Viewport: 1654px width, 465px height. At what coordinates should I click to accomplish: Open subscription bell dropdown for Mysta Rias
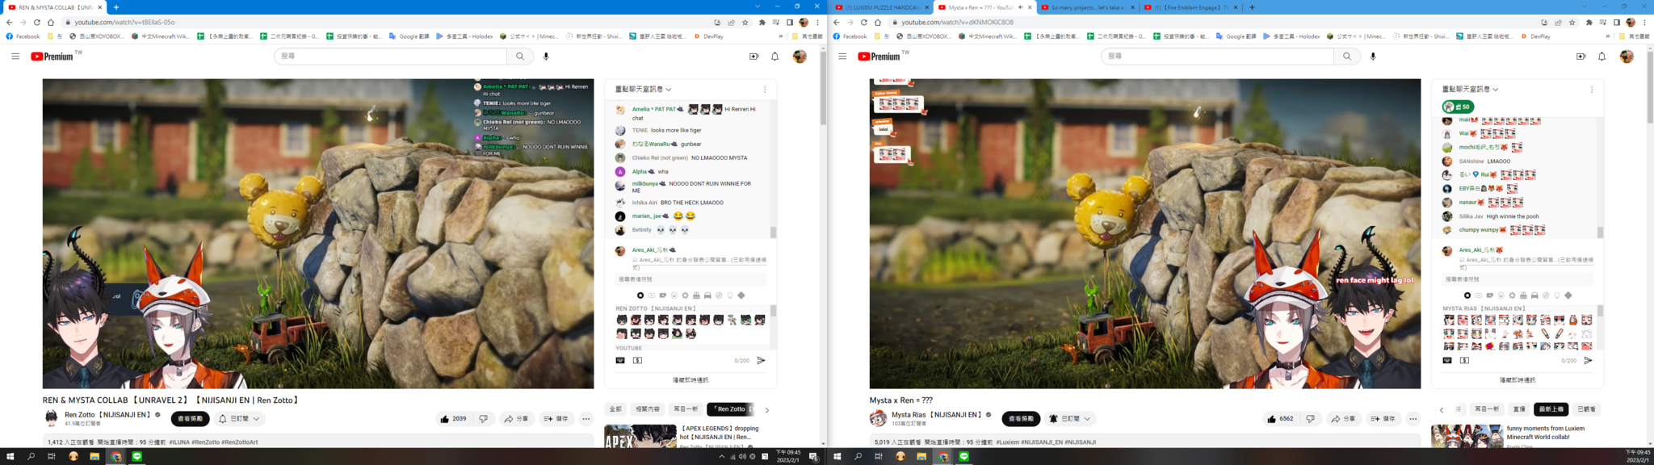pyautogui.click(x=1070, y=419)
